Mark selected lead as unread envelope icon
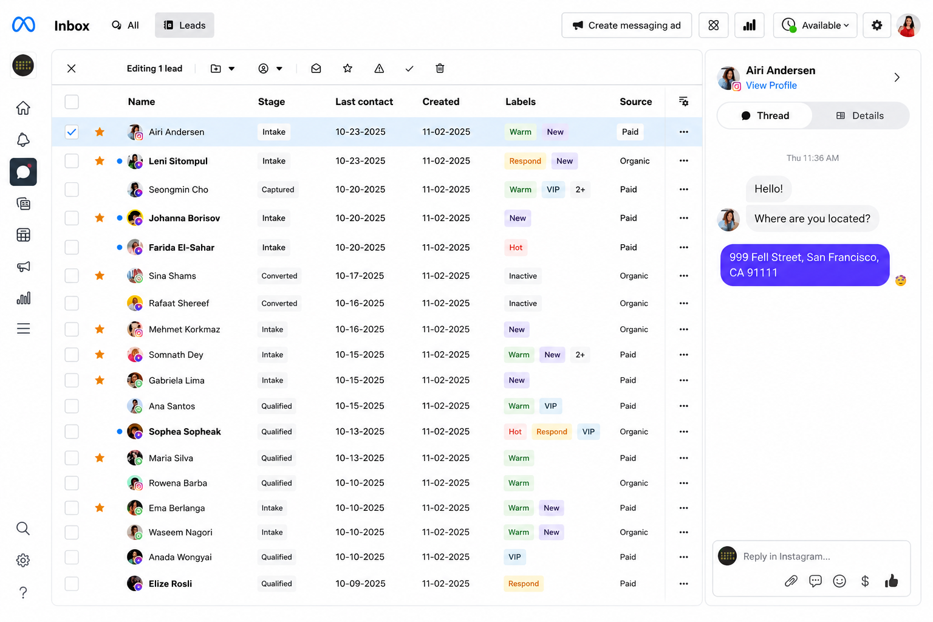Image resolution: width=933 pixels, height=622 pixels. point(316,69)
